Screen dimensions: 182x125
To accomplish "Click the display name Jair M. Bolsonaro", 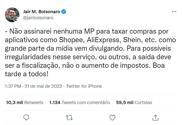I will pyautogui.click(x=41, y=12).
